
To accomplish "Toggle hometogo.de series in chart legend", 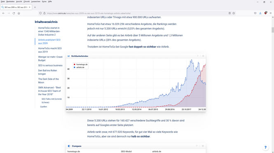I will click(81, 64).
